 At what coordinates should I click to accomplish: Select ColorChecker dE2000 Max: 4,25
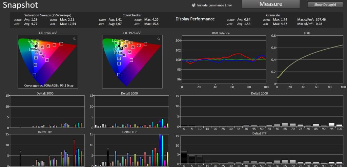click(x=151, y=19)
